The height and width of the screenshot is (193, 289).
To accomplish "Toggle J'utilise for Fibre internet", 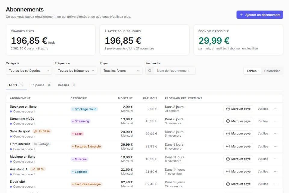I will pyautogui.click(x=263, y=147).
